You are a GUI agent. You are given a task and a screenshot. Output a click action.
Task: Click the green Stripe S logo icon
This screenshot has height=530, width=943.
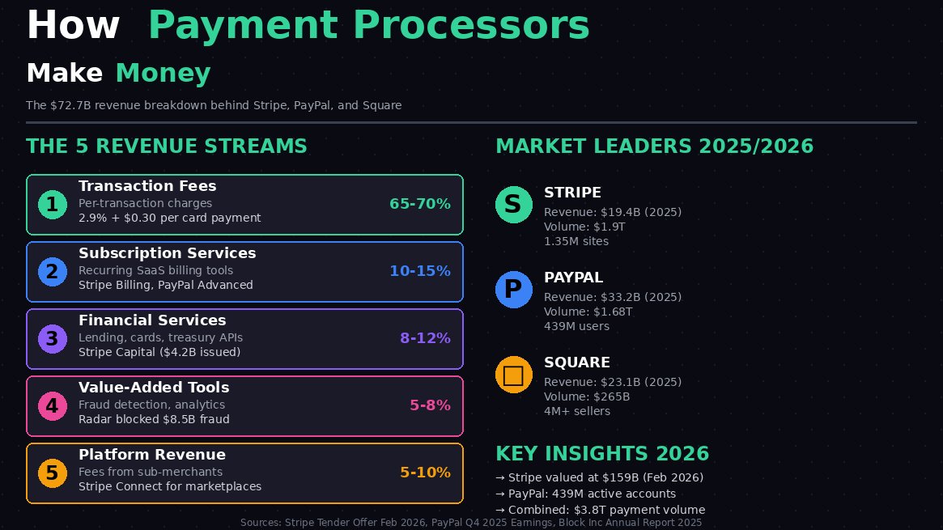click(x=514, y=205)
